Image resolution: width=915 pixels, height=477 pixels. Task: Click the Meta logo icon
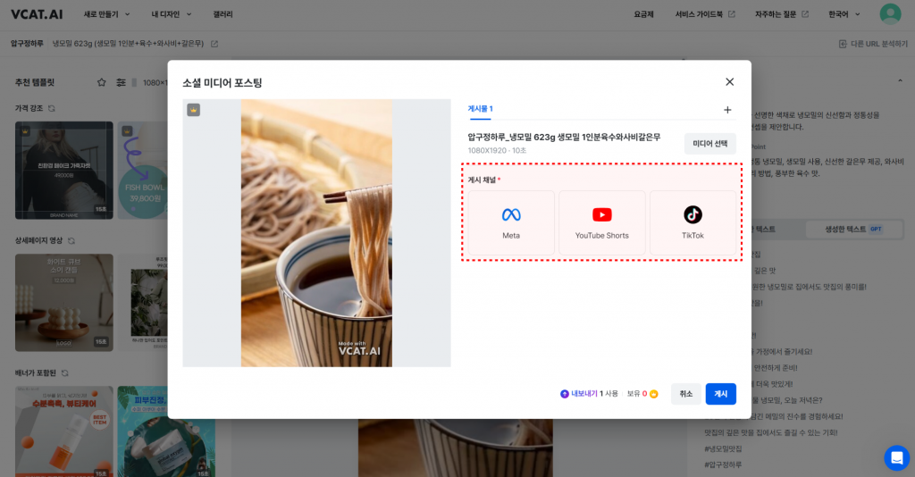(511, 214)
